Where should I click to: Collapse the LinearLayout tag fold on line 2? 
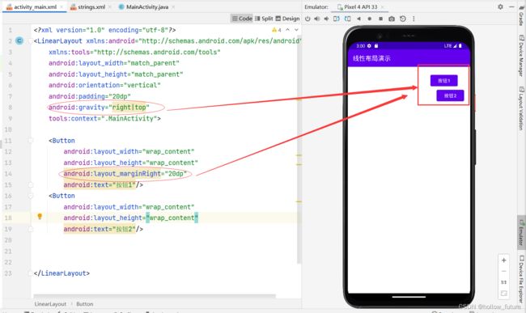tap(31, 41)
